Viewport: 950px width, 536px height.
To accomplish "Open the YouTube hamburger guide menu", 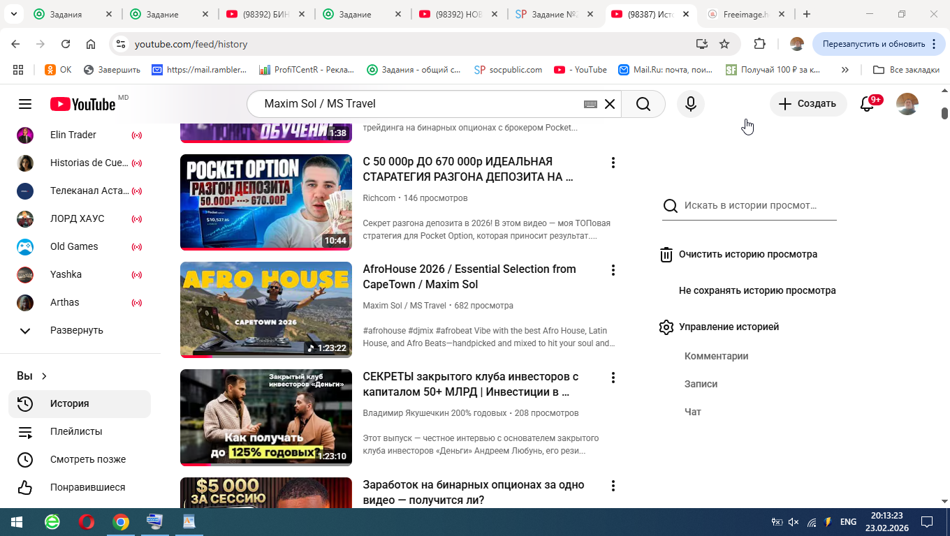I will coord(25,104).
